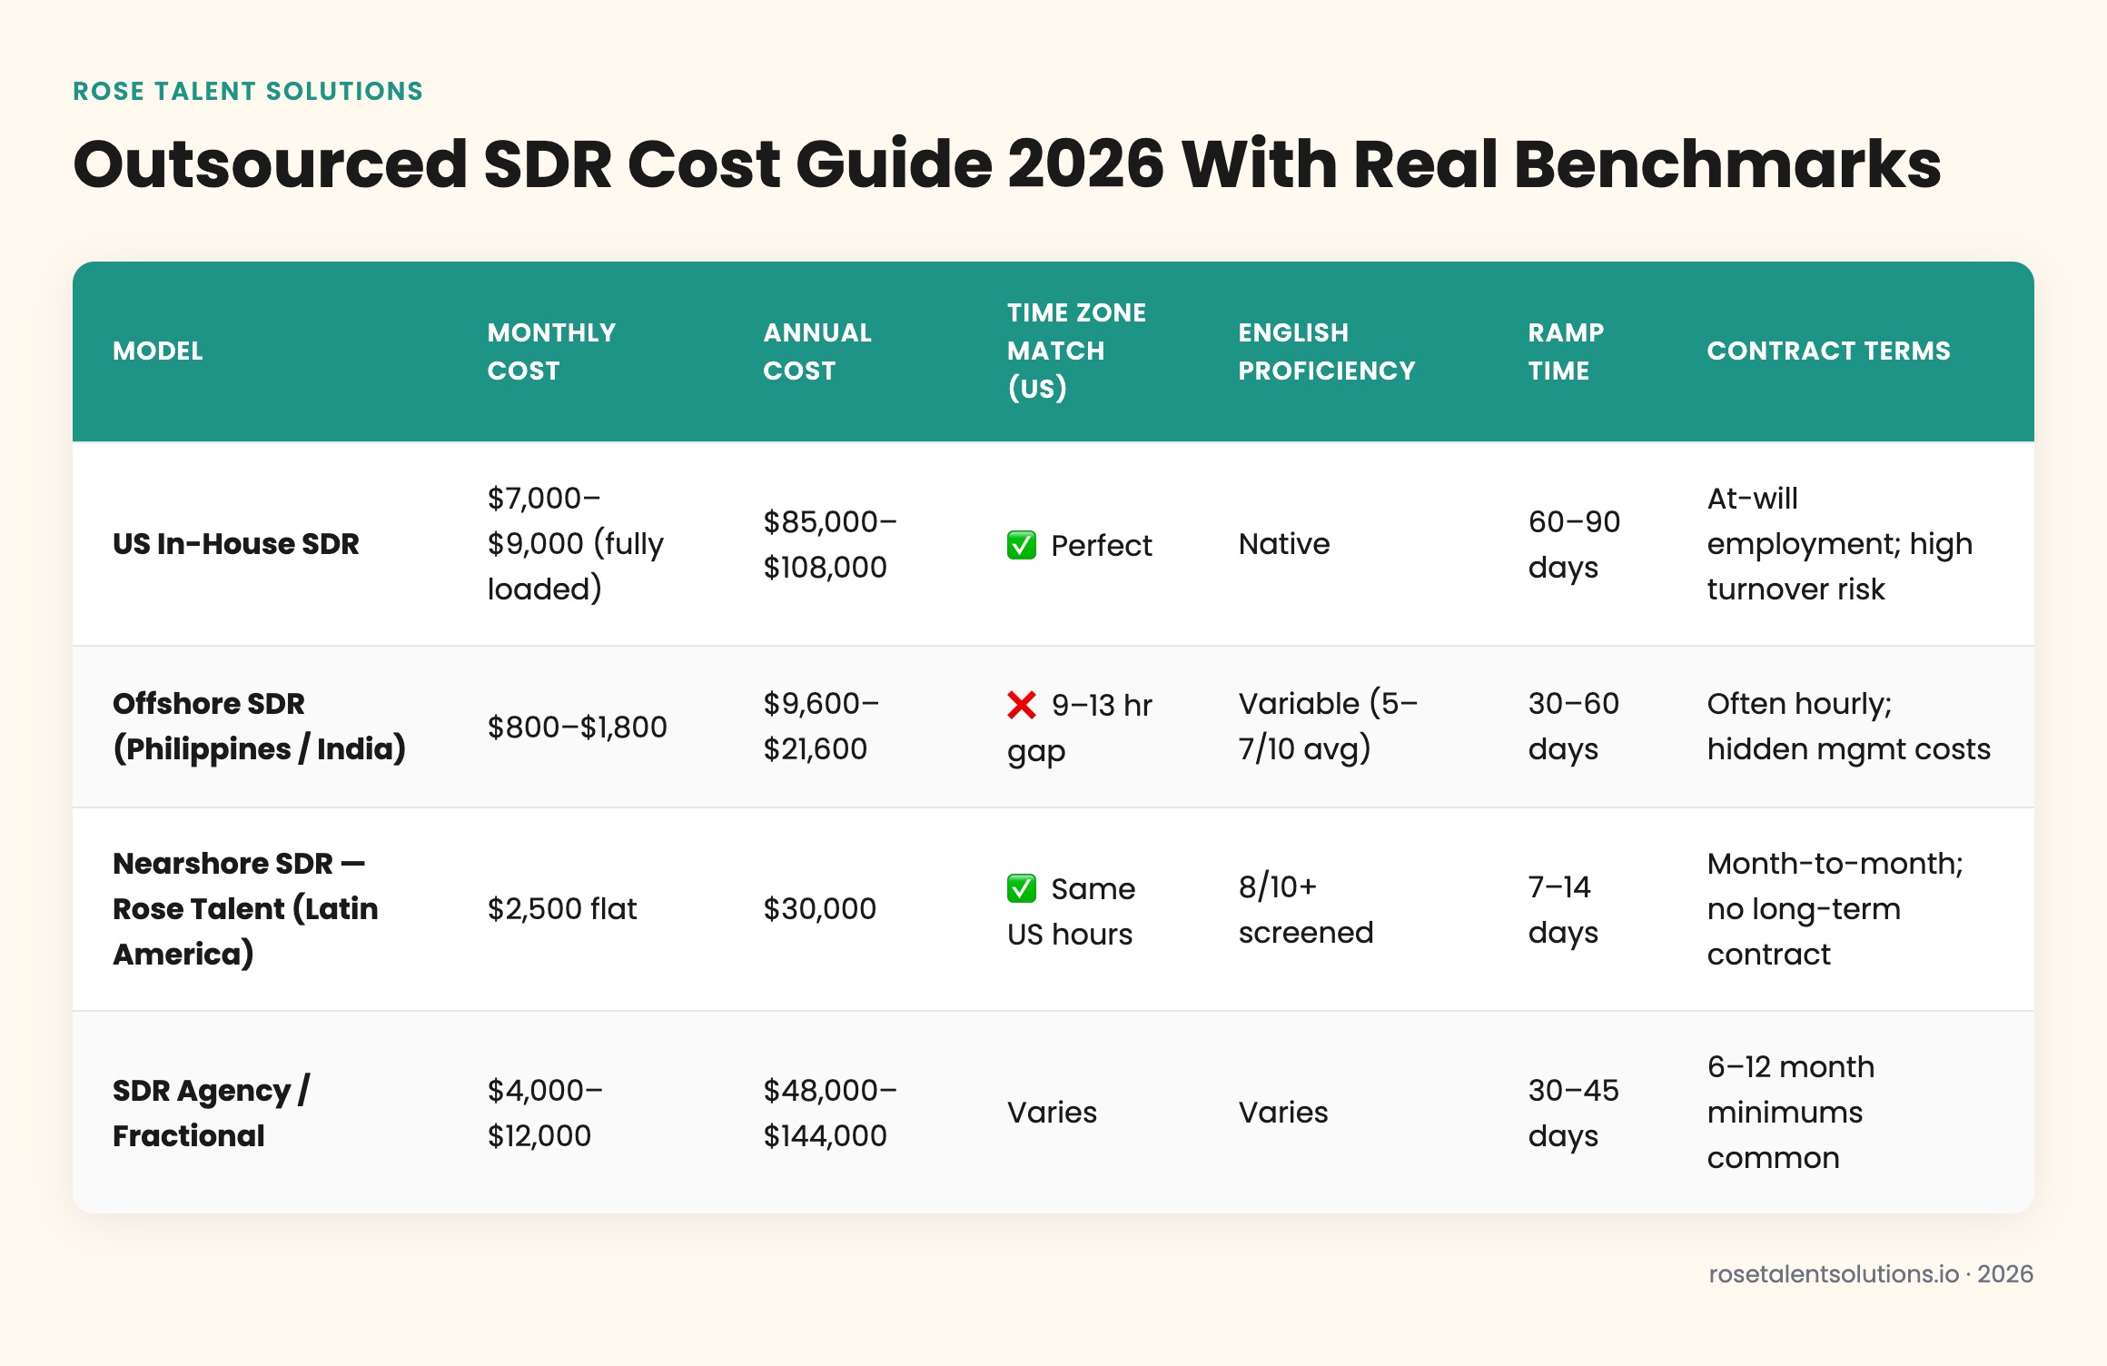Viewport: 2107px width, 1366px height.
Task: Click the Month-to-month; no long-term contract cell
Action: pos(1835,908)
